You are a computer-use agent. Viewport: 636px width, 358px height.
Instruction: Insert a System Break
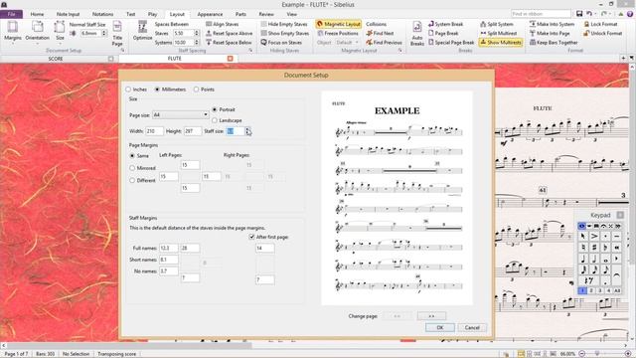(x=446, y=24)
